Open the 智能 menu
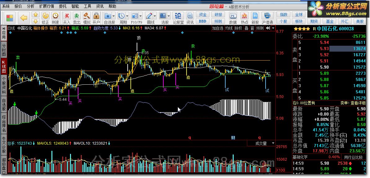 pos(75,6)
